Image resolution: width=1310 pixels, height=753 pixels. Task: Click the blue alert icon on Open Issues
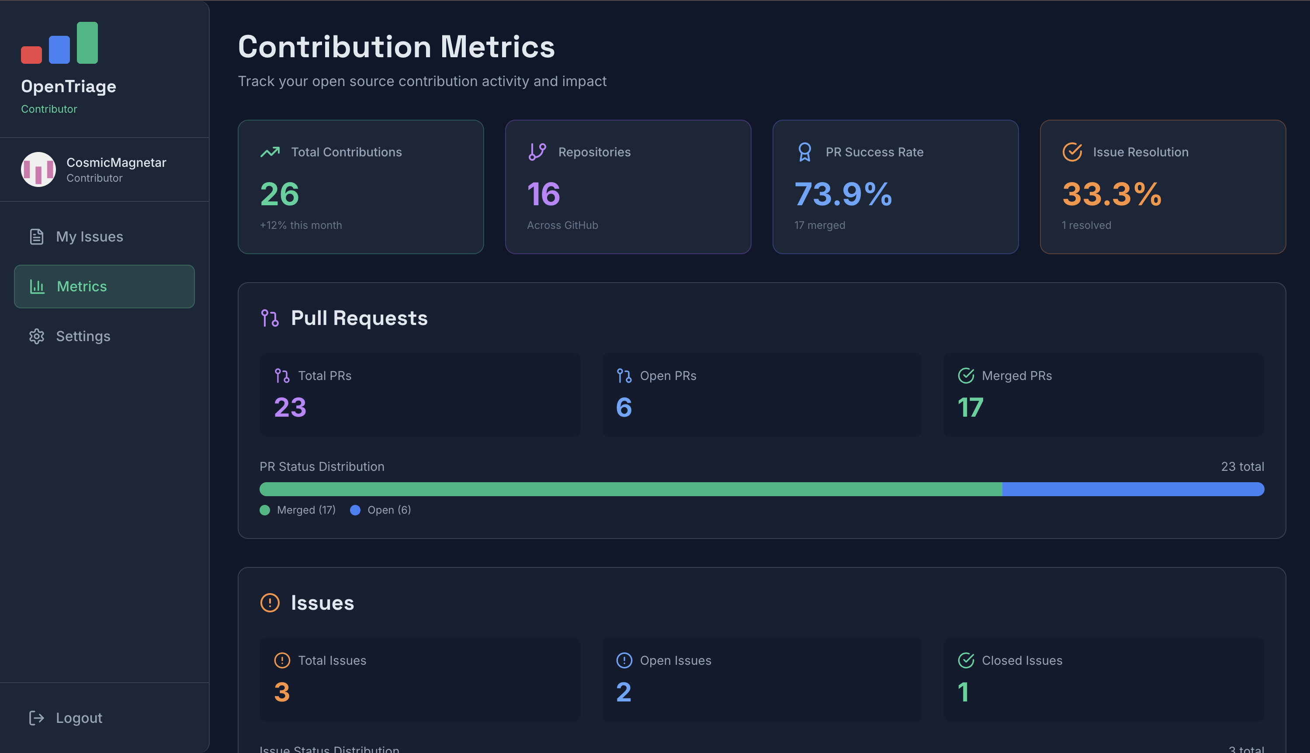tap(624, 660)
